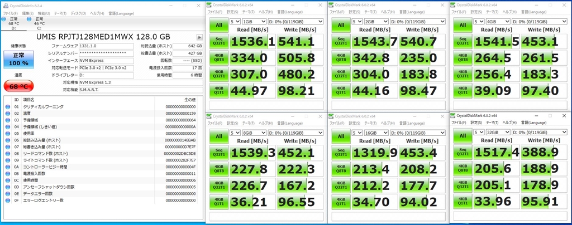Click the drive C: health orb icon
The height and width of the screenshot is (225, 572).
(x=29, y=19)
